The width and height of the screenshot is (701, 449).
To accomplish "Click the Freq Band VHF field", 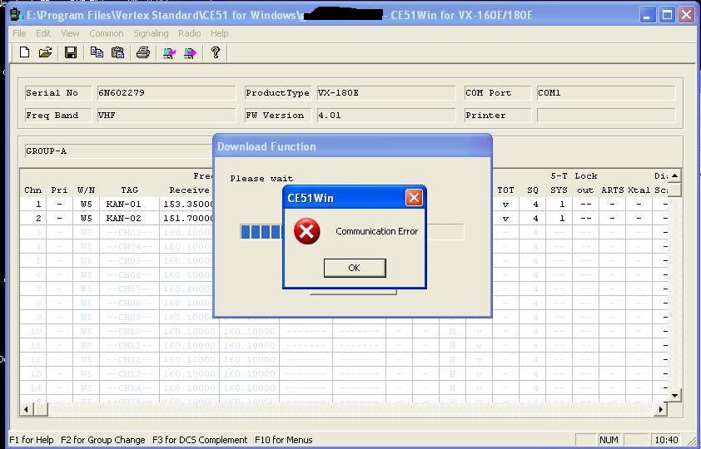I will tap(167, 115).
